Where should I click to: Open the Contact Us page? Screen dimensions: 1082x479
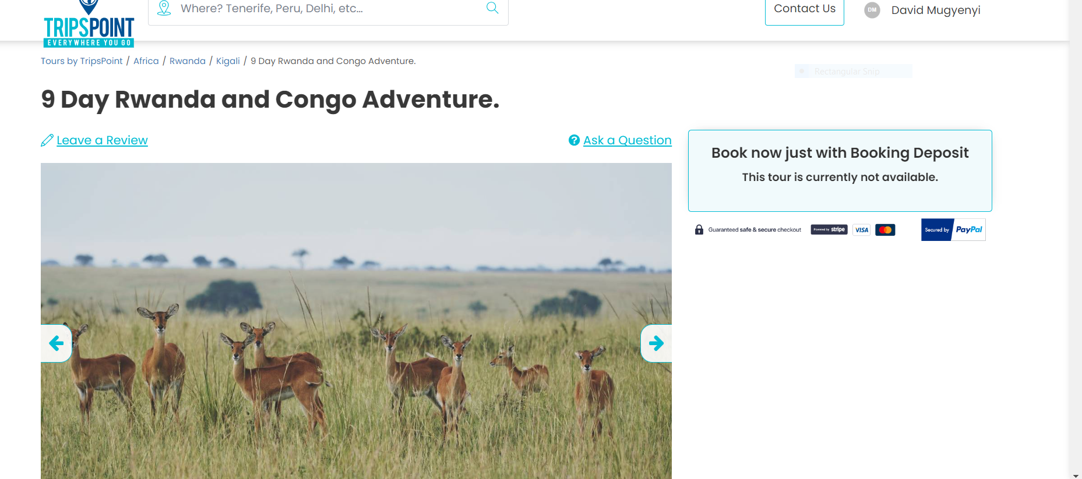pos(804,9)
